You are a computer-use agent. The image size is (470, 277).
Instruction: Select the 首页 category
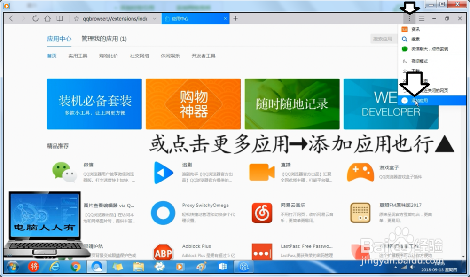(52, 56)
